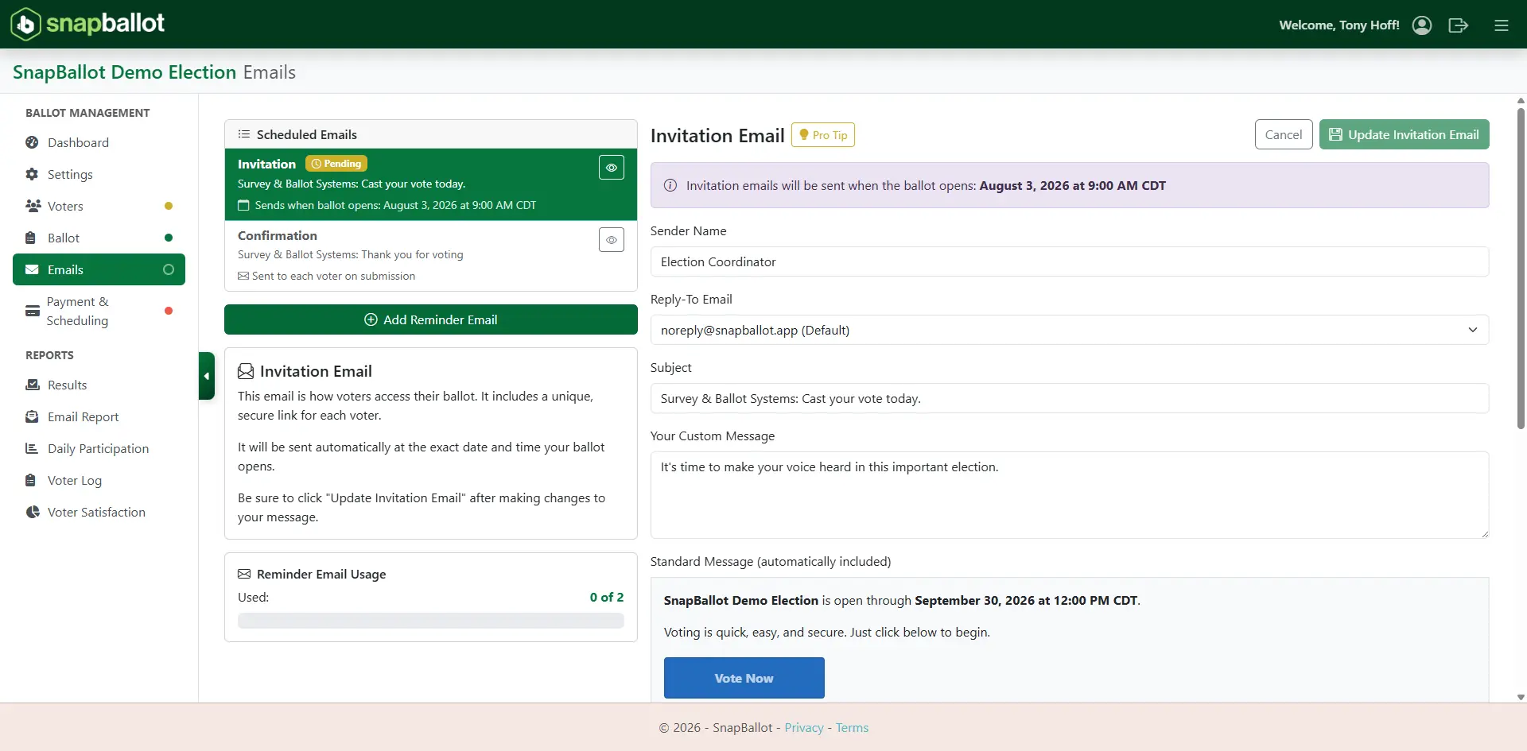The height and width of the screenshot is (751, 1527).
Task: Click the Cancel button
Action: (x=1284, y=134)
